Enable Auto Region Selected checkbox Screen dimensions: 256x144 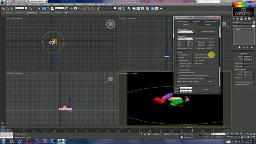pos(199,32)
